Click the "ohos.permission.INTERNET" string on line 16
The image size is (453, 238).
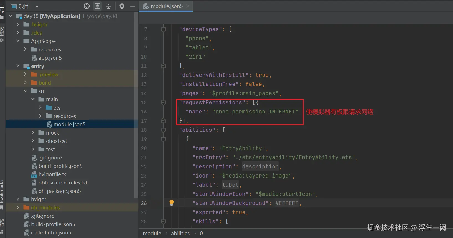tap(255, 112)
